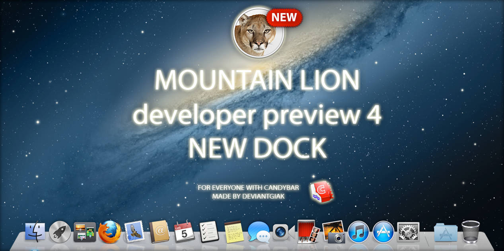Open the yellow Notes icon
Screen dimensions: 504x251
234,232
